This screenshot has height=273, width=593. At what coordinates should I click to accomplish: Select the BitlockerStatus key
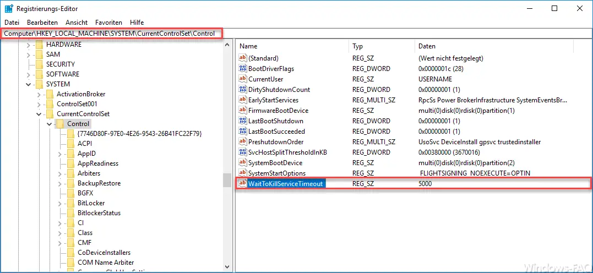click(99, 213)
